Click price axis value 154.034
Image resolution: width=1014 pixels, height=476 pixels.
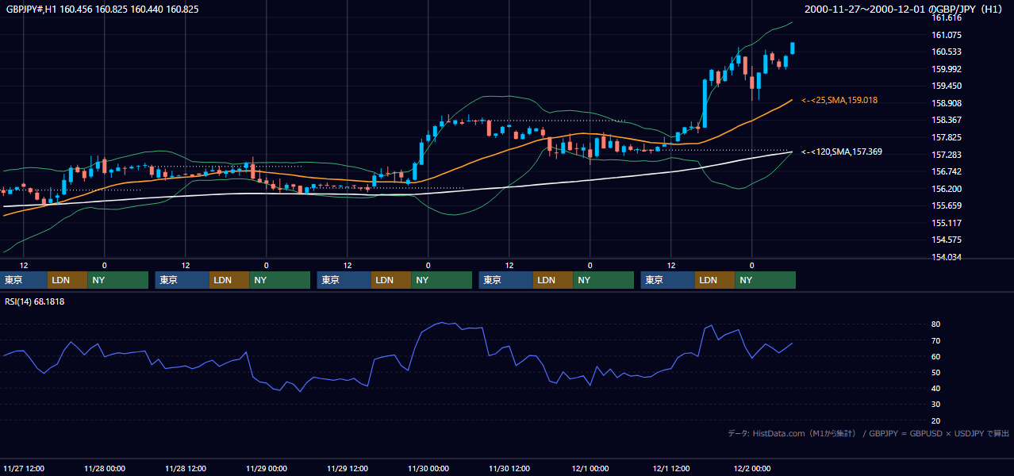[947, 257]
